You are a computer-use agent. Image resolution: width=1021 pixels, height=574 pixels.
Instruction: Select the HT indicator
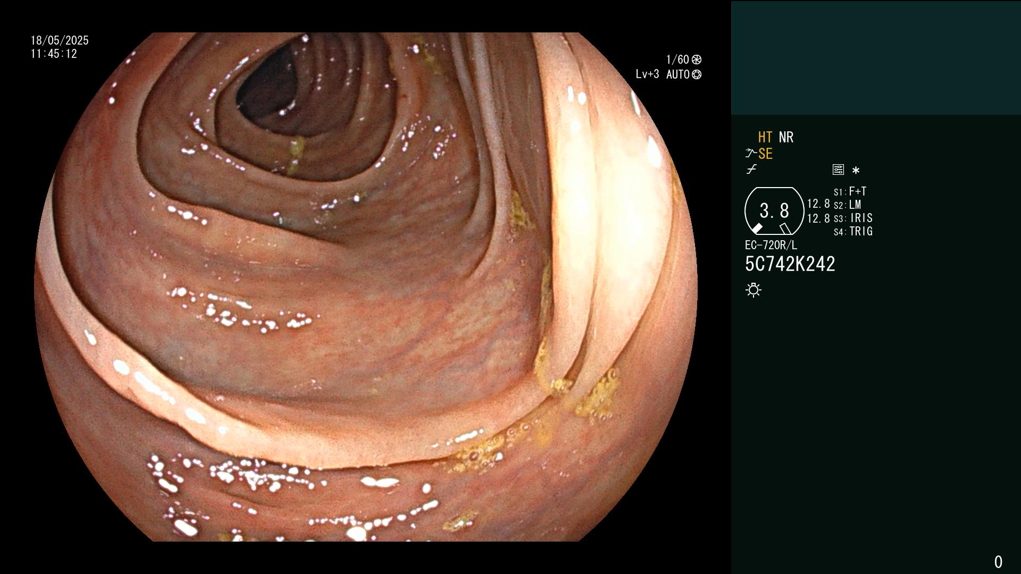tap(765, 137)
